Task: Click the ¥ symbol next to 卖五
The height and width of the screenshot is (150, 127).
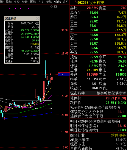Action: point(79,13)
